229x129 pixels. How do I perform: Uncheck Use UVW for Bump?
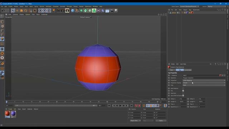pyautogui.click(x=183, y=96)
